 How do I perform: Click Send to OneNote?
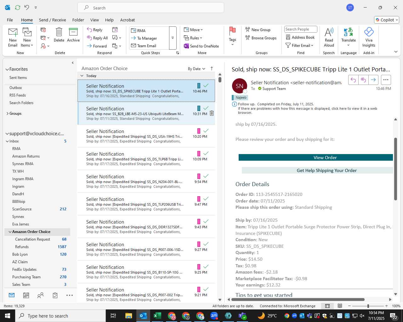click(201, 46)
